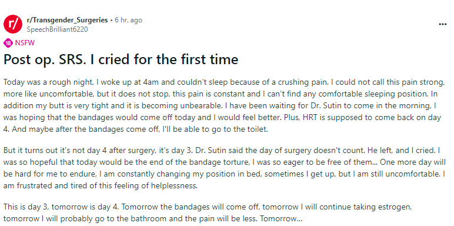Click the paragraph beginning 'Today was a rough night'
Viewport: 454px width, 226px height.
coord(224,105)
